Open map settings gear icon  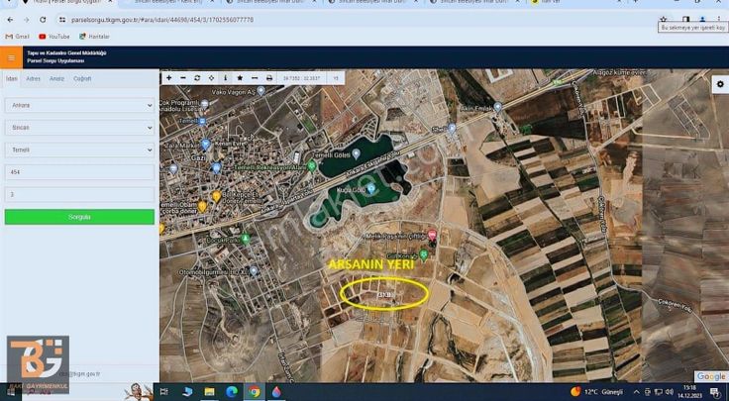click(x=720, y=84)
